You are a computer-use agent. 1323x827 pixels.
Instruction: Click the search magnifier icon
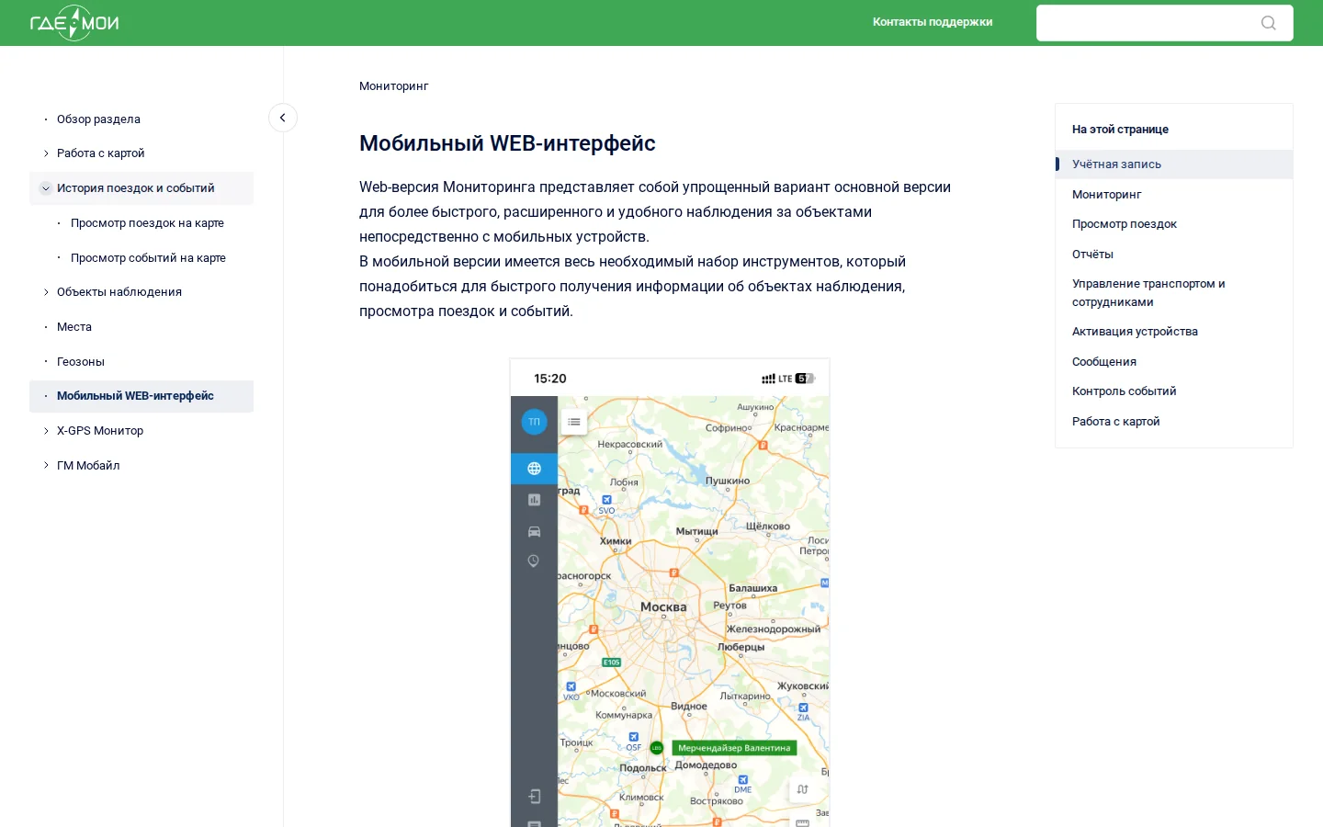click(x=1269, y=23)
